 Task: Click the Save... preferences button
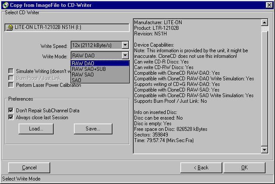(x=93, y=129)
